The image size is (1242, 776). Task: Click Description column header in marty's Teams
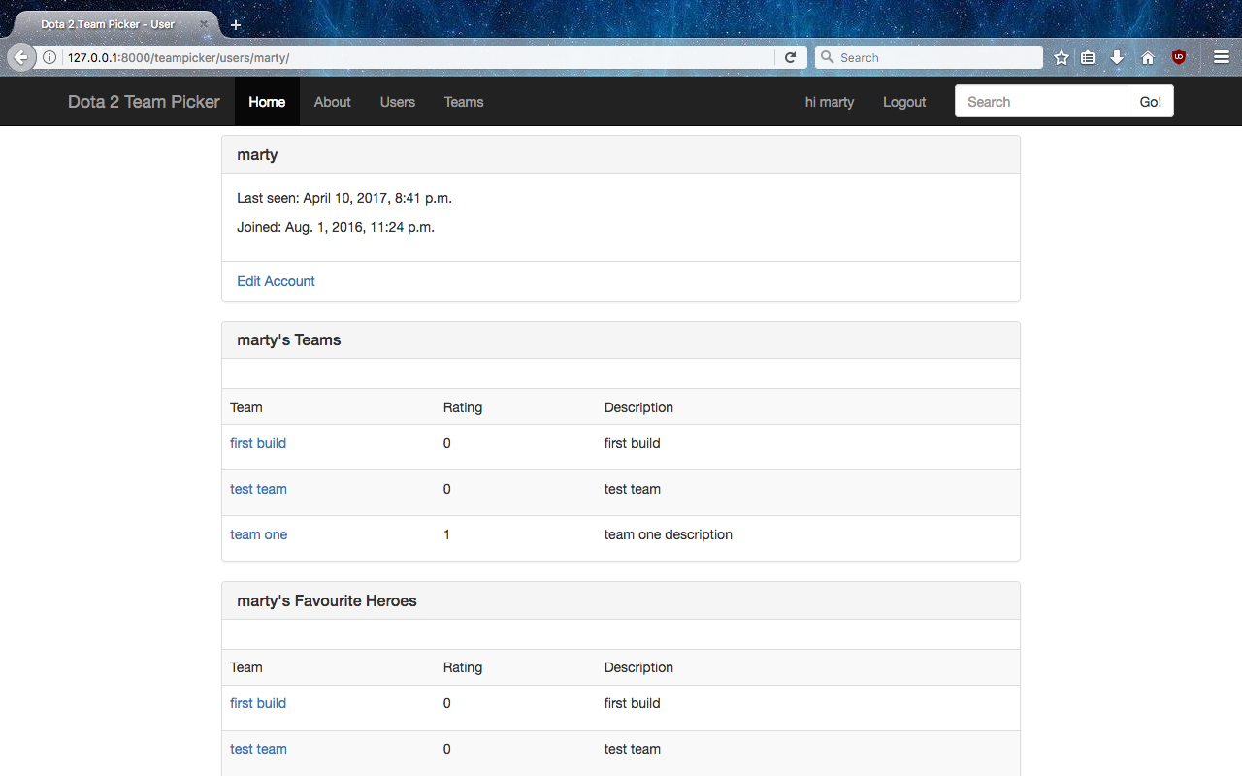638,407
